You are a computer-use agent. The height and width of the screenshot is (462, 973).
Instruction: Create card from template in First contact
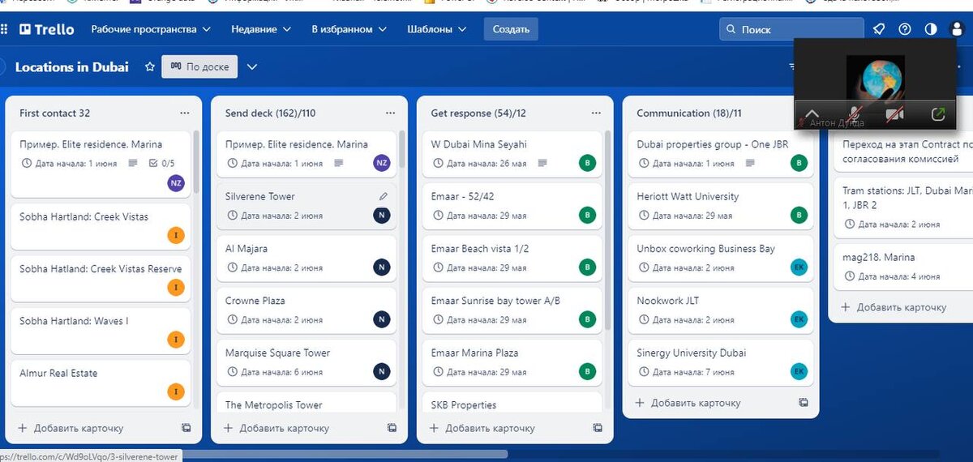(x=186, y=428)
